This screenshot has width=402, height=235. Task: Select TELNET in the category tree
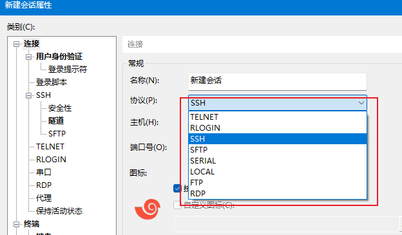[x=50, y=147]
